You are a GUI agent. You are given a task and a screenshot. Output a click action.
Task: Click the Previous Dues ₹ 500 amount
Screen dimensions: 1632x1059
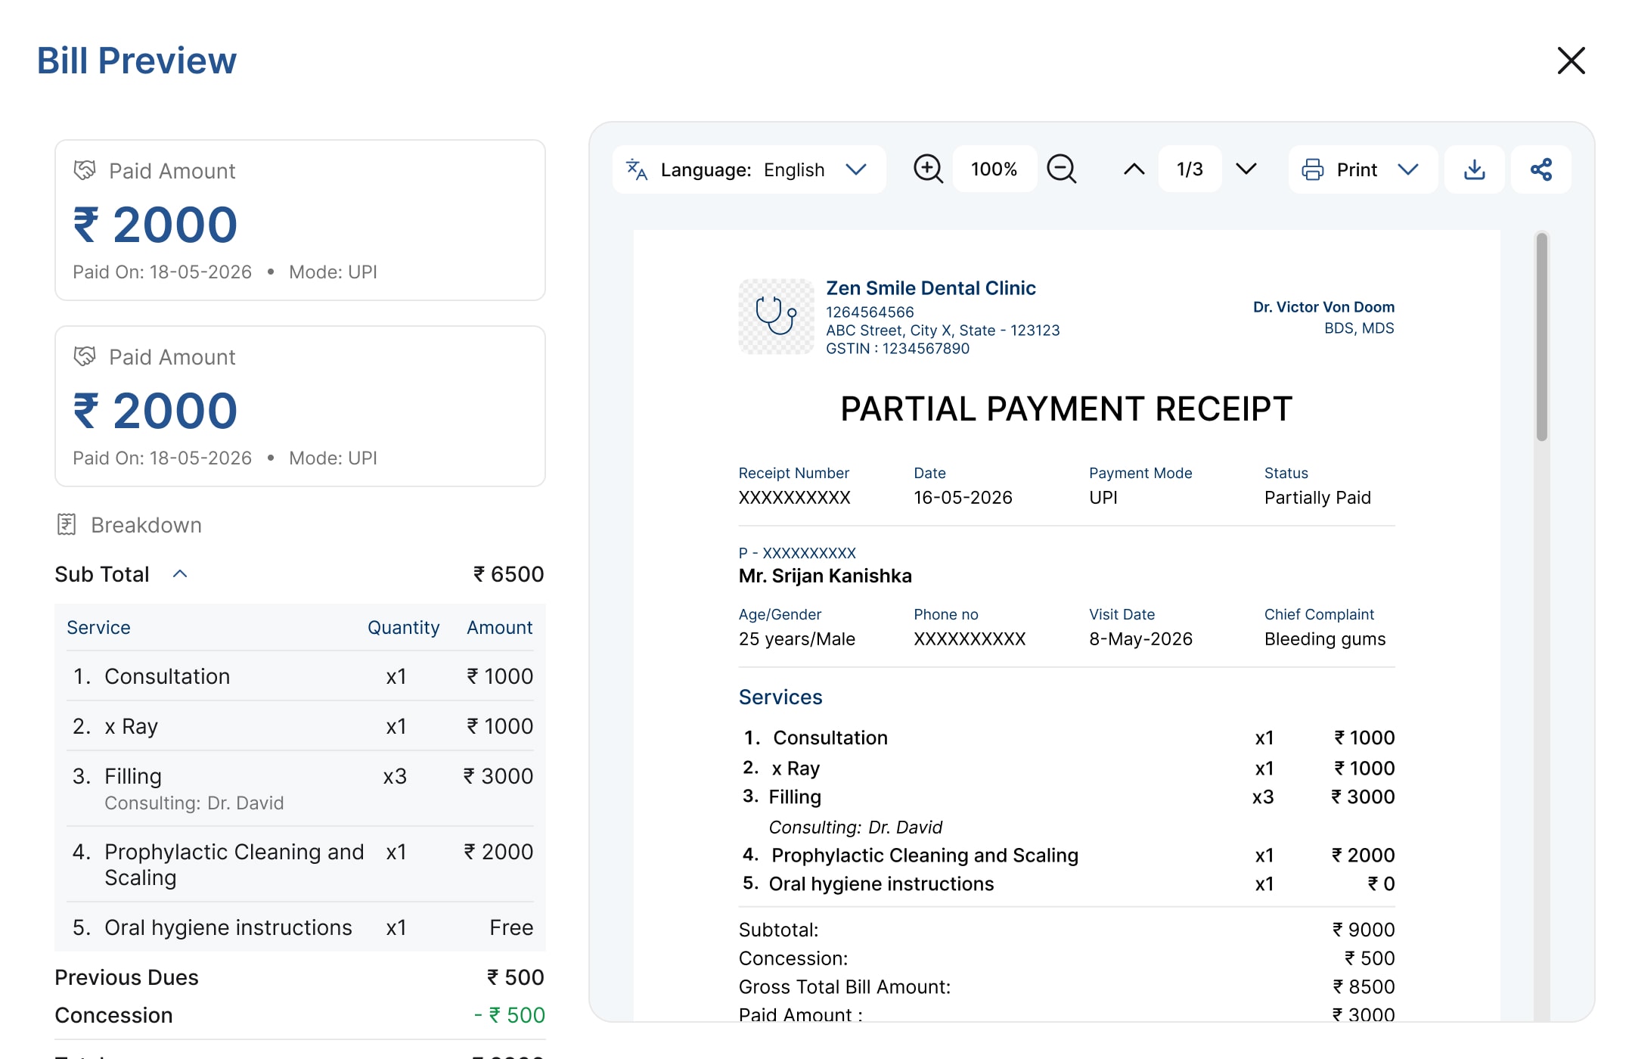point(515,977)
